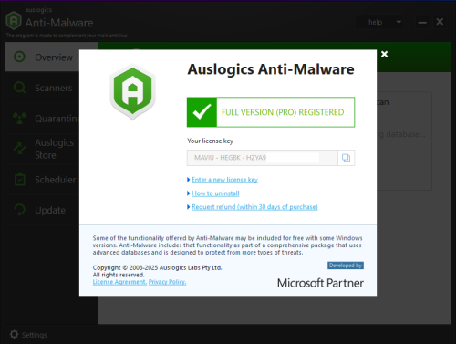This screenshot has width=456, height=344.
Task: Open the help menu
Action: 375,22
